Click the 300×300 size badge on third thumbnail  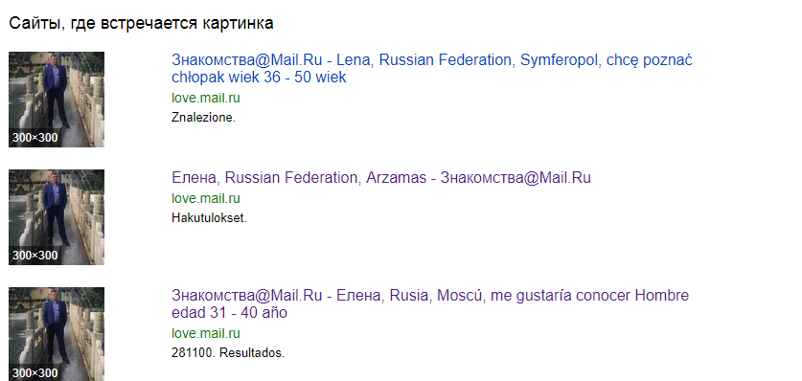click(x=34, y=373)
